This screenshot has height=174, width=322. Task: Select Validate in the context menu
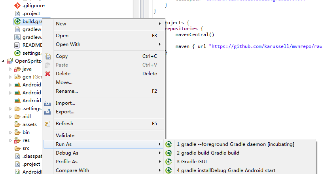coord(65,136)
